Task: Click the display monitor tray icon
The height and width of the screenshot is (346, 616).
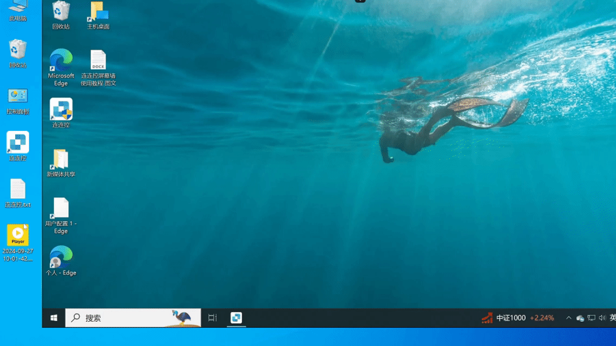Action: click(591, 318)
